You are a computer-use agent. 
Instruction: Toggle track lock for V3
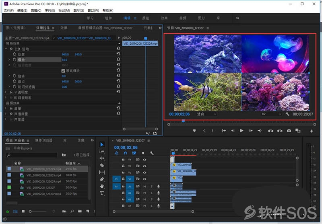[x=123, y=166]
